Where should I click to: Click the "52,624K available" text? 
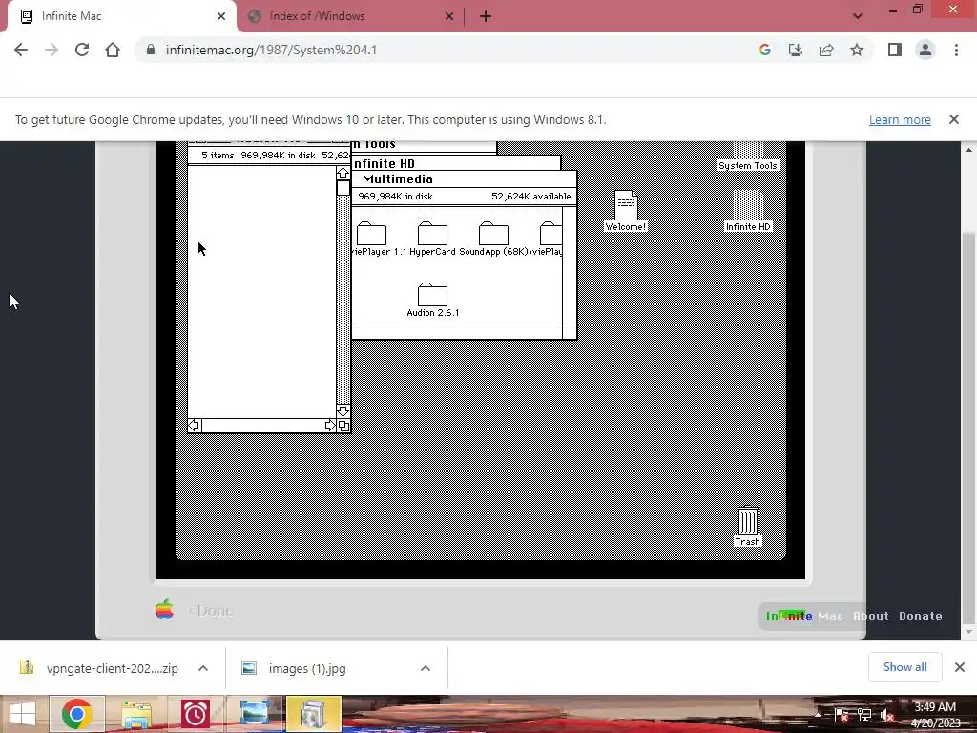point(530,197)
